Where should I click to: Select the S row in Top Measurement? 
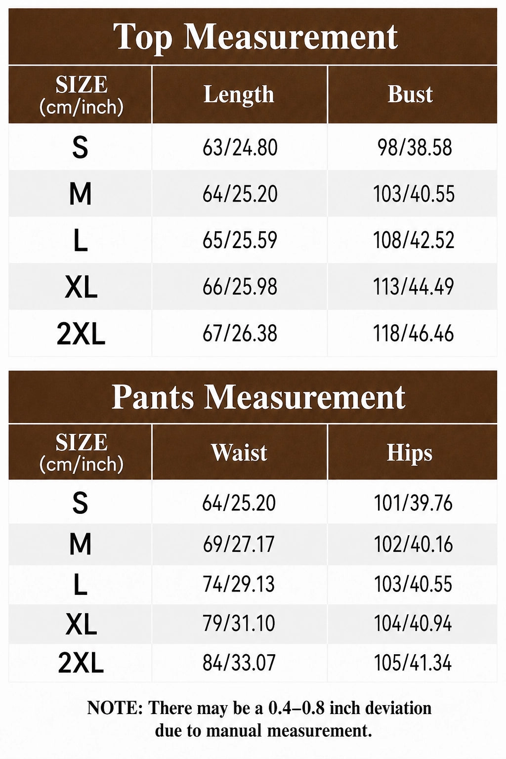coord(253,147)
